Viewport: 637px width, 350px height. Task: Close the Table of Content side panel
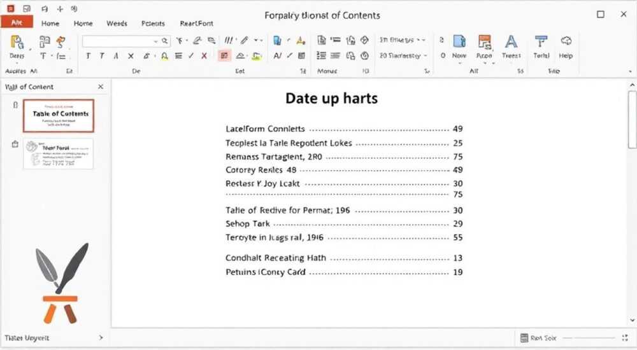click(101, 87)
